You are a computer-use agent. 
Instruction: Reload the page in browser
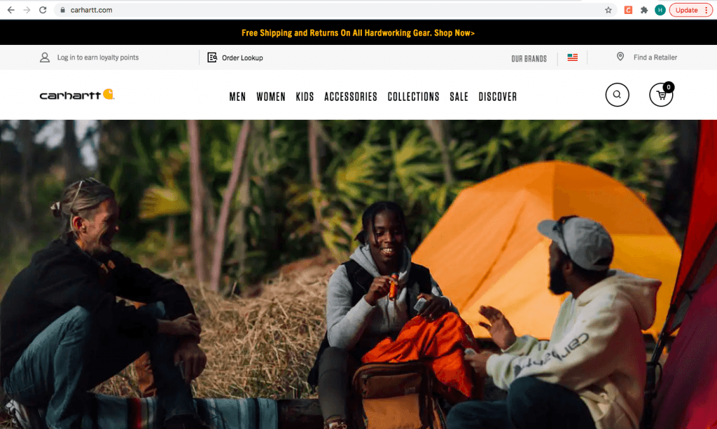[43, 10]
